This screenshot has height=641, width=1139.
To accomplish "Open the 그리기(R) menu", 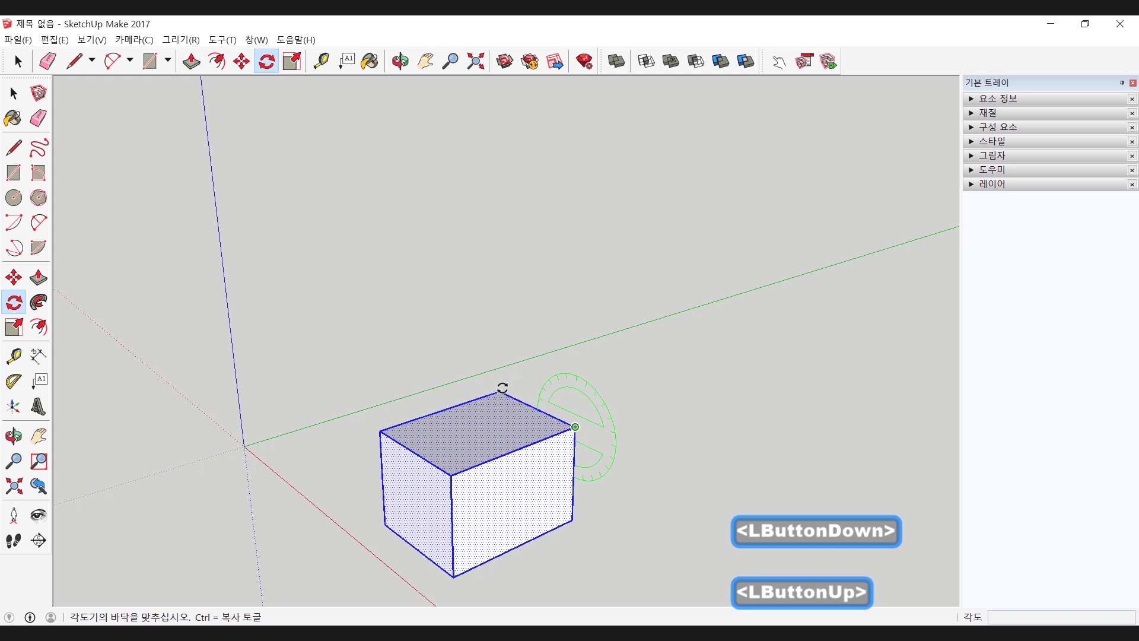I will click(x=181, y=40).
